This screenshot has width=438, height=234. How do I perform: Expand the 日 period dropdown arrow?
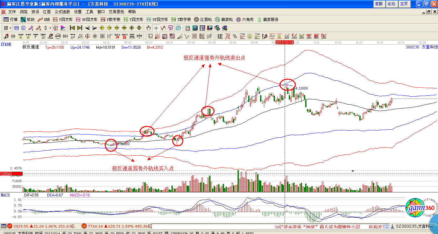[x=10, y=28]
